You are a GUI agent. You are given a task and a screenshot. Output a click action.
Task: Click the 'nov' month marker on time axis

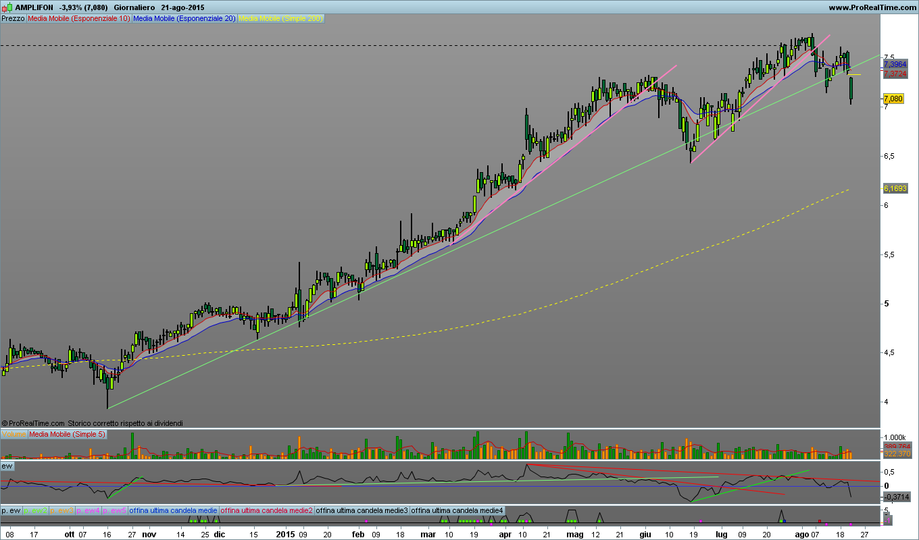(x=148, y=533)
